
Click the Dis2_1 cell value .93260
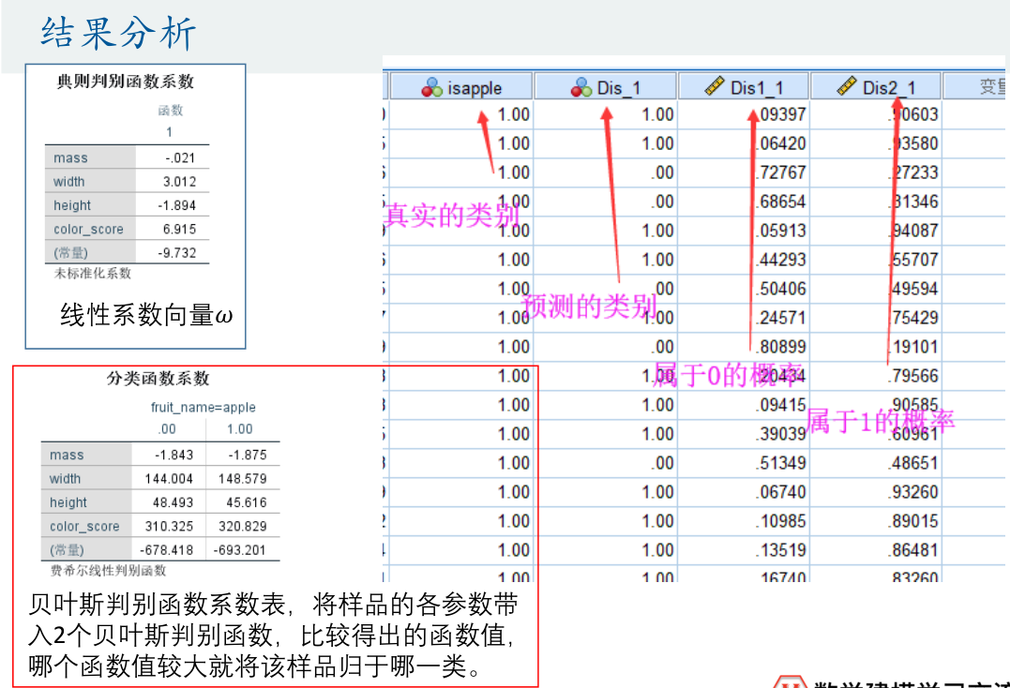[912, 492]
